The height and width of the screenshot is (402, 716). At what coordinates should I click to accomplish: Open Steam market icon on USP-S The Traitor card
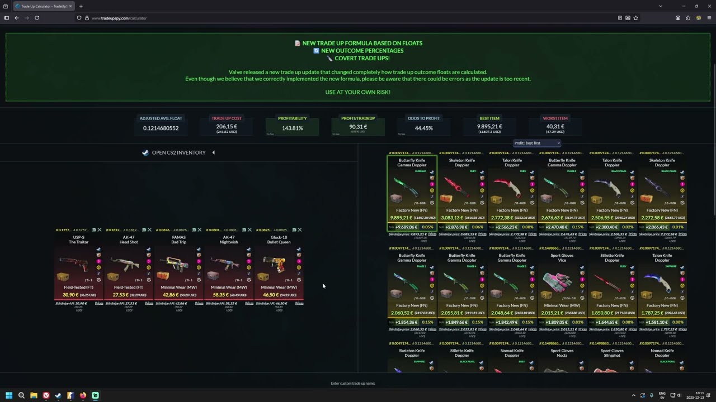[x=98, y=250]
